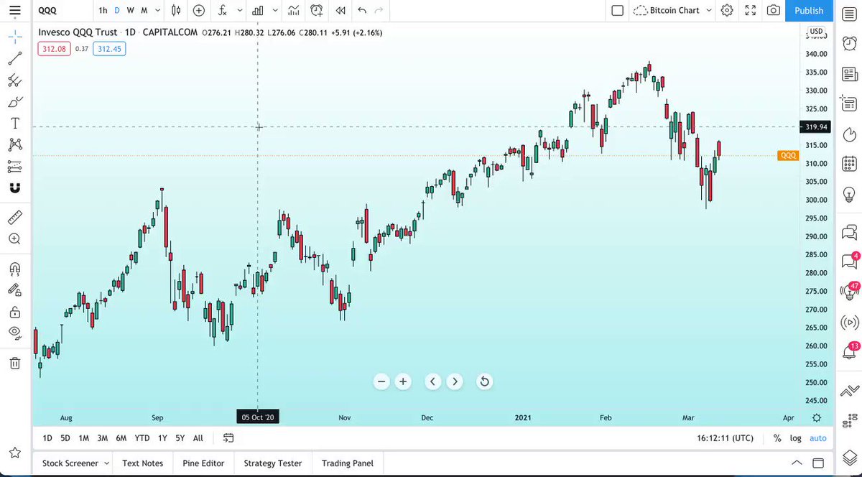This screenshot has height=477, width=862.
Task: Take a chart snapshot with camera
Action: point(773,11)
